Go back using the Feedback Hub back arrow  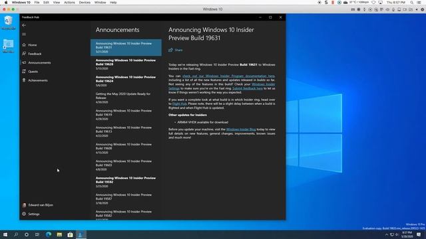(x=24, y=25)
